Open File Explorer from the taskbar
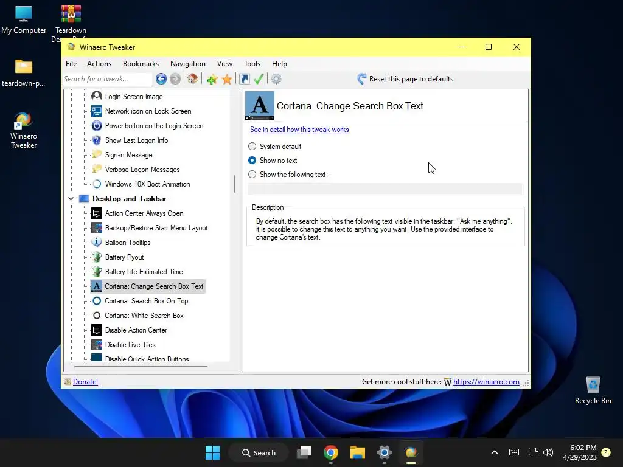The image size is (623, 467). pyautogui.click(x=358, y=452)
